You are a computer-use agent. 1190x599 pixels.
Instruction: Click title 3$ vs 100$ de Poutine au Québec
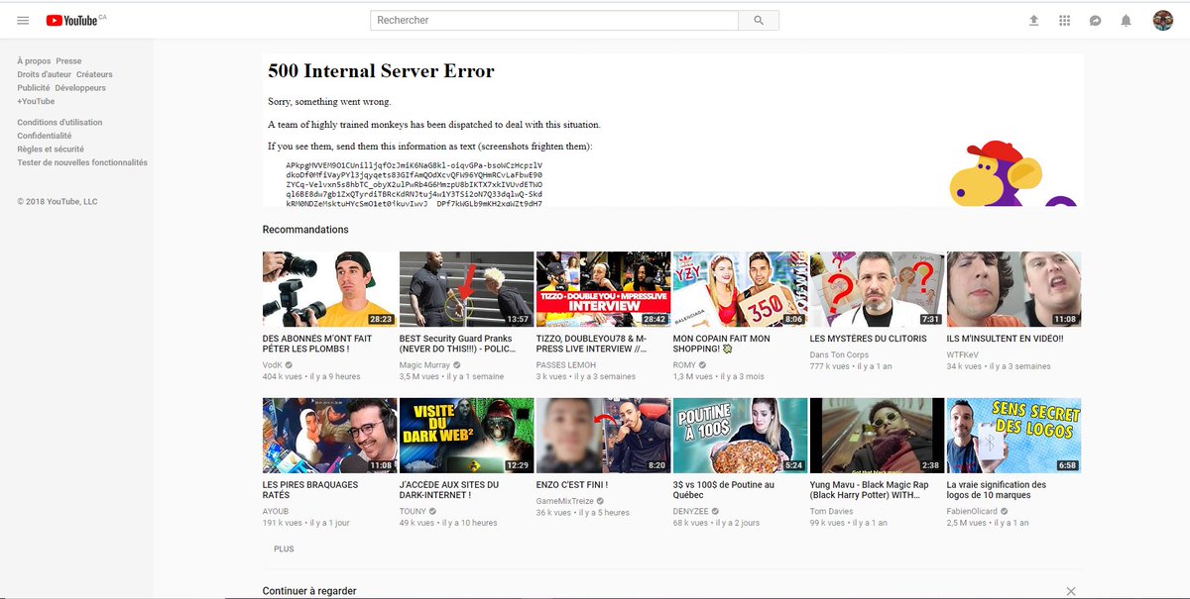tap(724, 490)
